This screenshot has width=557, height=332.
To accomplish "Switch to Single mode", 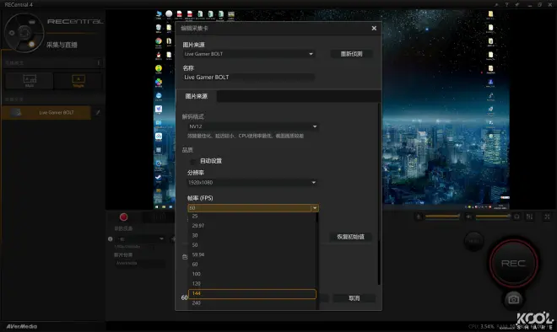I will 78,81.
